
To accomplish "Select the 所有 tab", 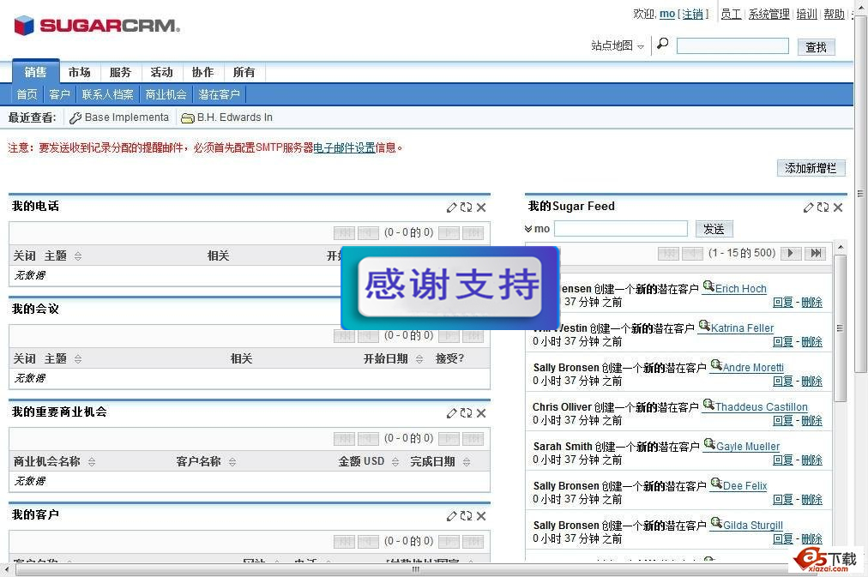I will point(244,73).
